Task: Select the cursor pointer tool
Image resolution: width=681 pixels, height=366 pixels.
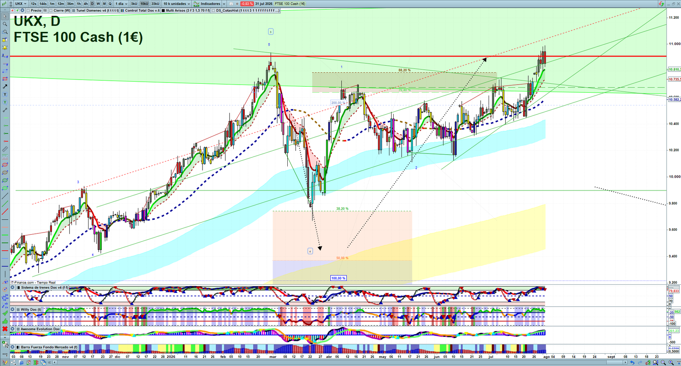Action: [5, 16]
